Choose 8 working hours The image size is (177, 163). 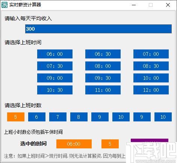[79, 117]
